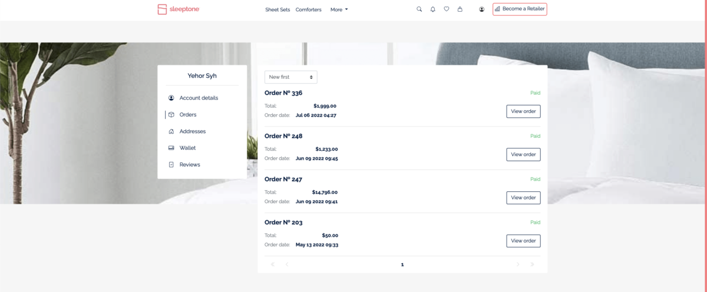Screen dimensions: 707x292
Task: Click the Order Nº 247 heading
Action: (283, 179)
